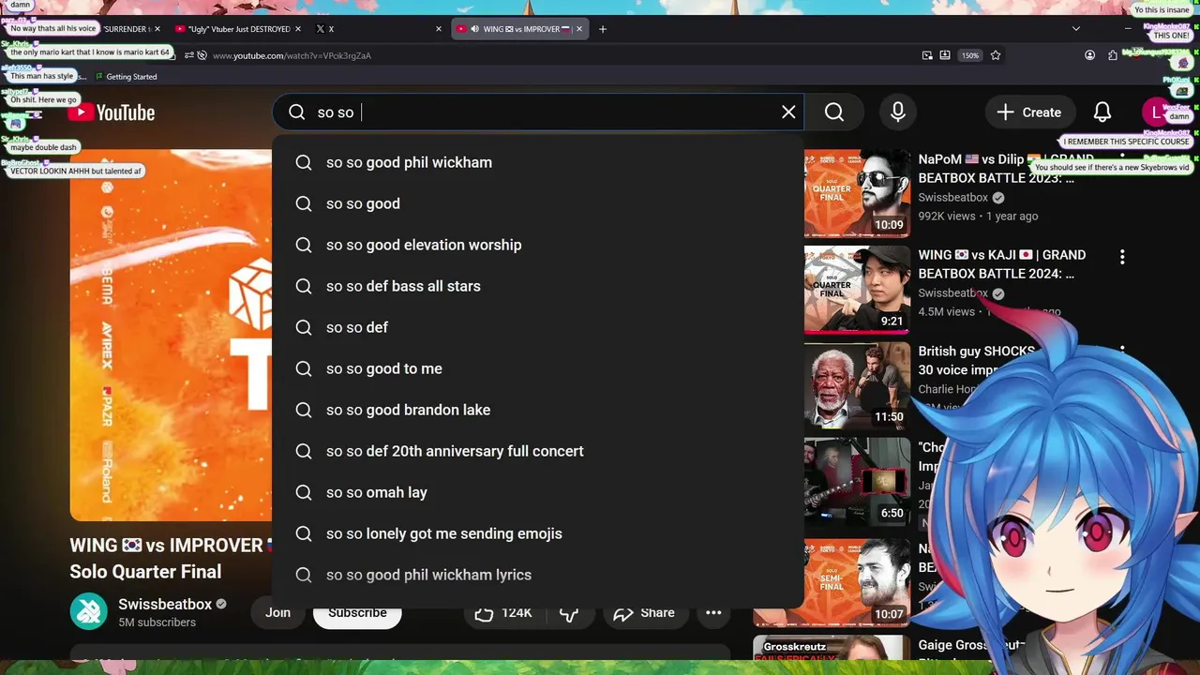Choose the suggestion that reads just 'so so good'
Screen dimensions: 1200x675
(x=538, y=203)
